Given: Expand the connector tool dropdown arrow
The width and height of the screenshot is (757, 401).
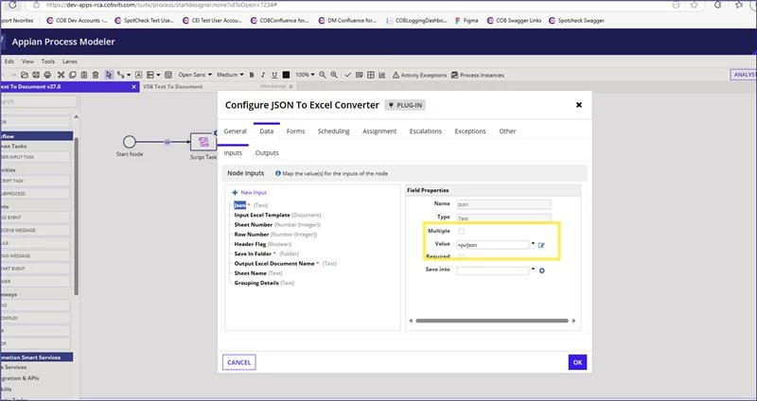Looking at the screenshot, I should tap(129, 75).
